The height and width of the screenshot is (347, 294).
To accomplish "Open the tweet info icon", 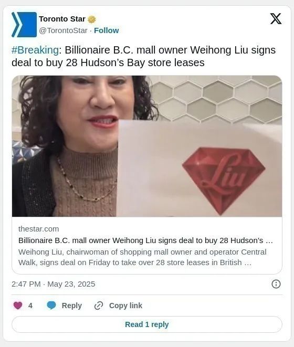I will (x=276, y=284).
